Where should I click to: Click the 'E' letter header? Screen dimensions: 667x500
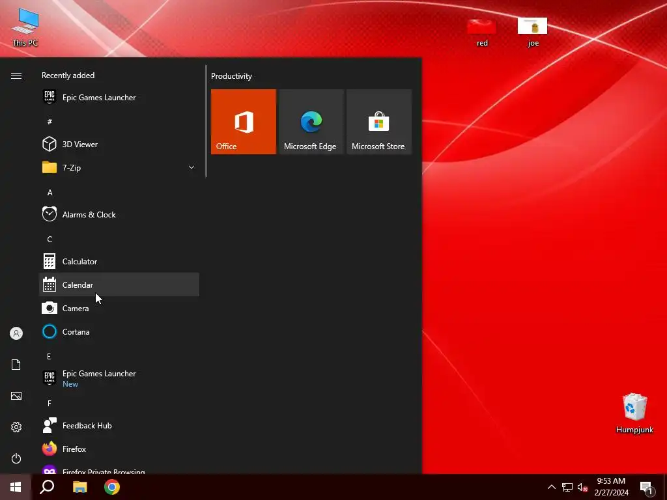(49, 356)
